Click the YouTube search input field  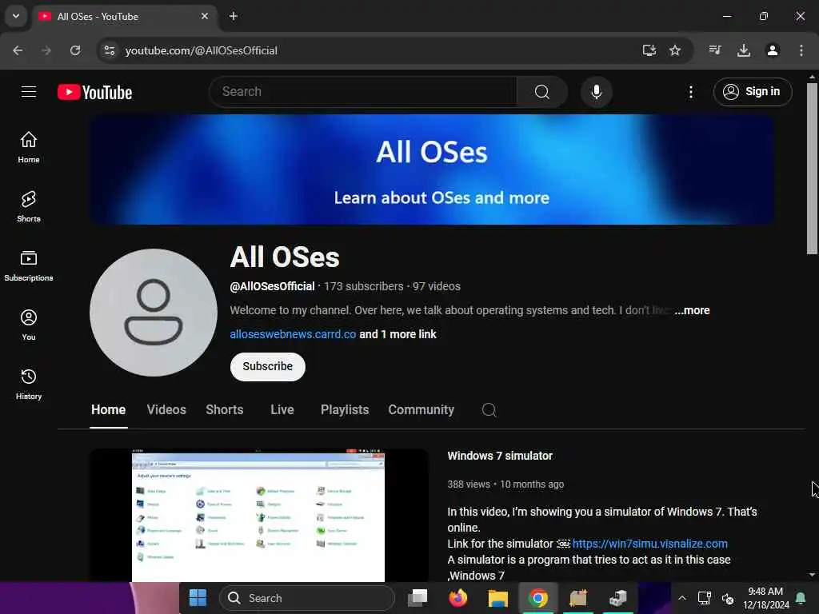pos(363,92)
